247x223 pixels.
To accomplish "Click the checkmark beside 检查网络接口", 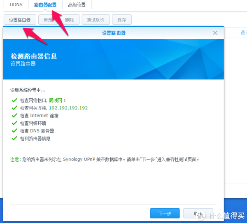I will pos(14,100).
